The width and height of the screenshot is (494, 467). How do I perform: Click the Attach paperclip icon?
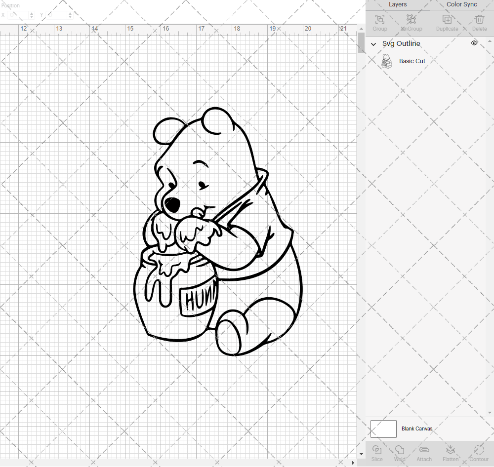tap(424, 451)
